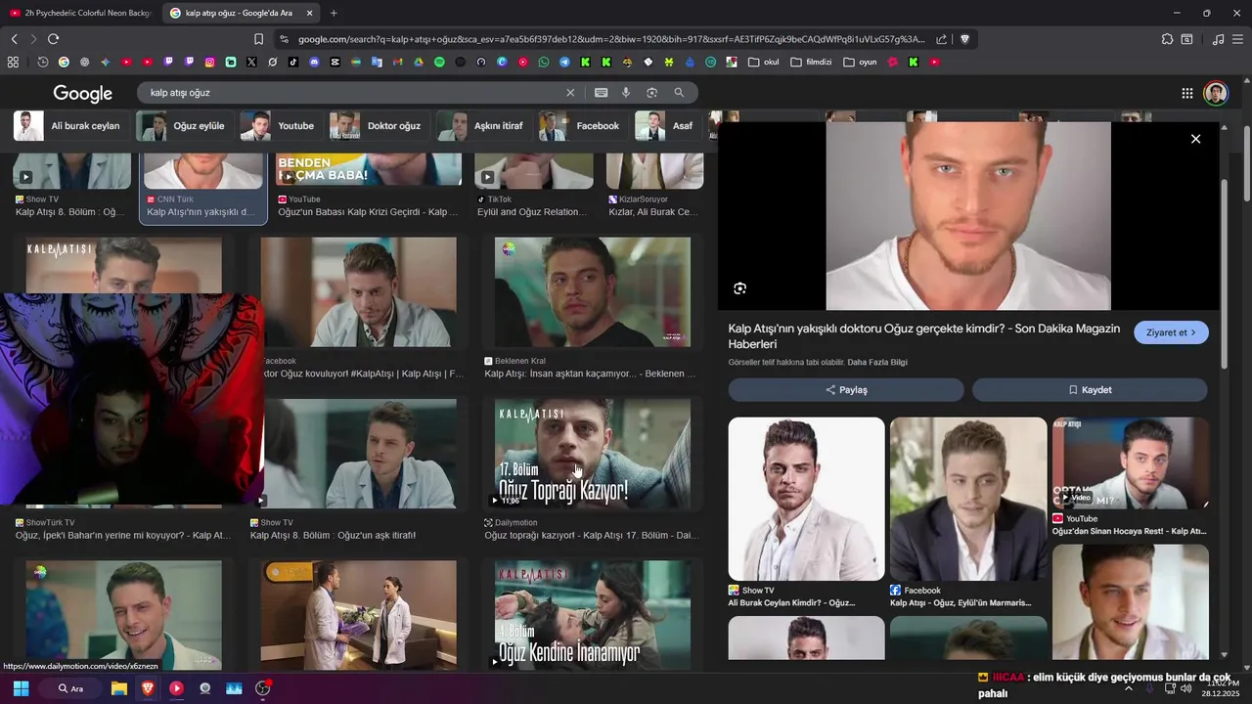This screenshot has height=704, width=1252.
Task: Save the image with Kaydet
Action: pyautogui.click(x=1090, y=389)
